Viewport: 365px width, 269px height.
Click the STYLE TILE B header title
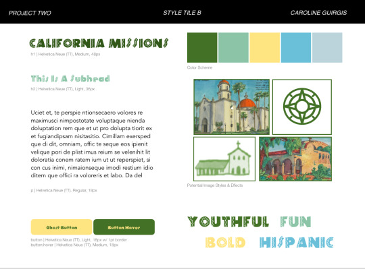point(182,13)
